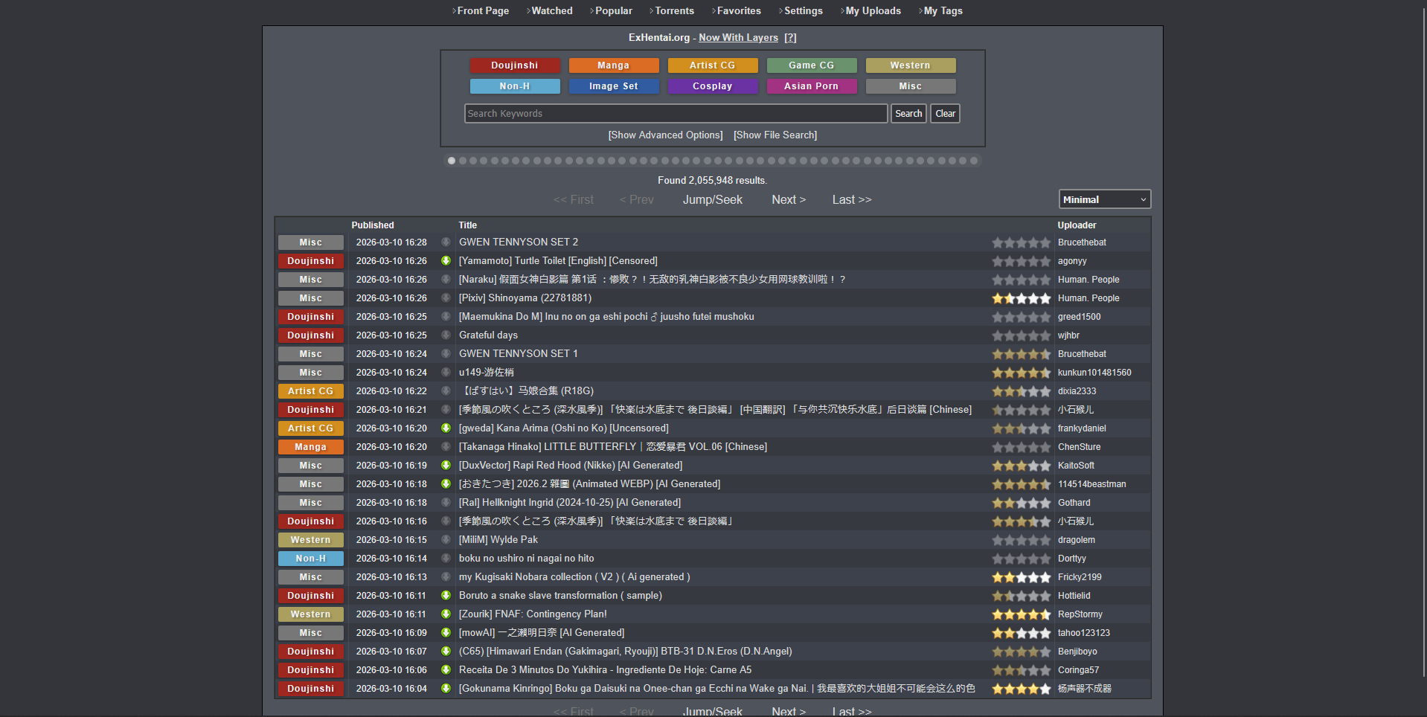
Task: Open the Torrents menu item
Action: pyautogui.click(x=674, y=11)
